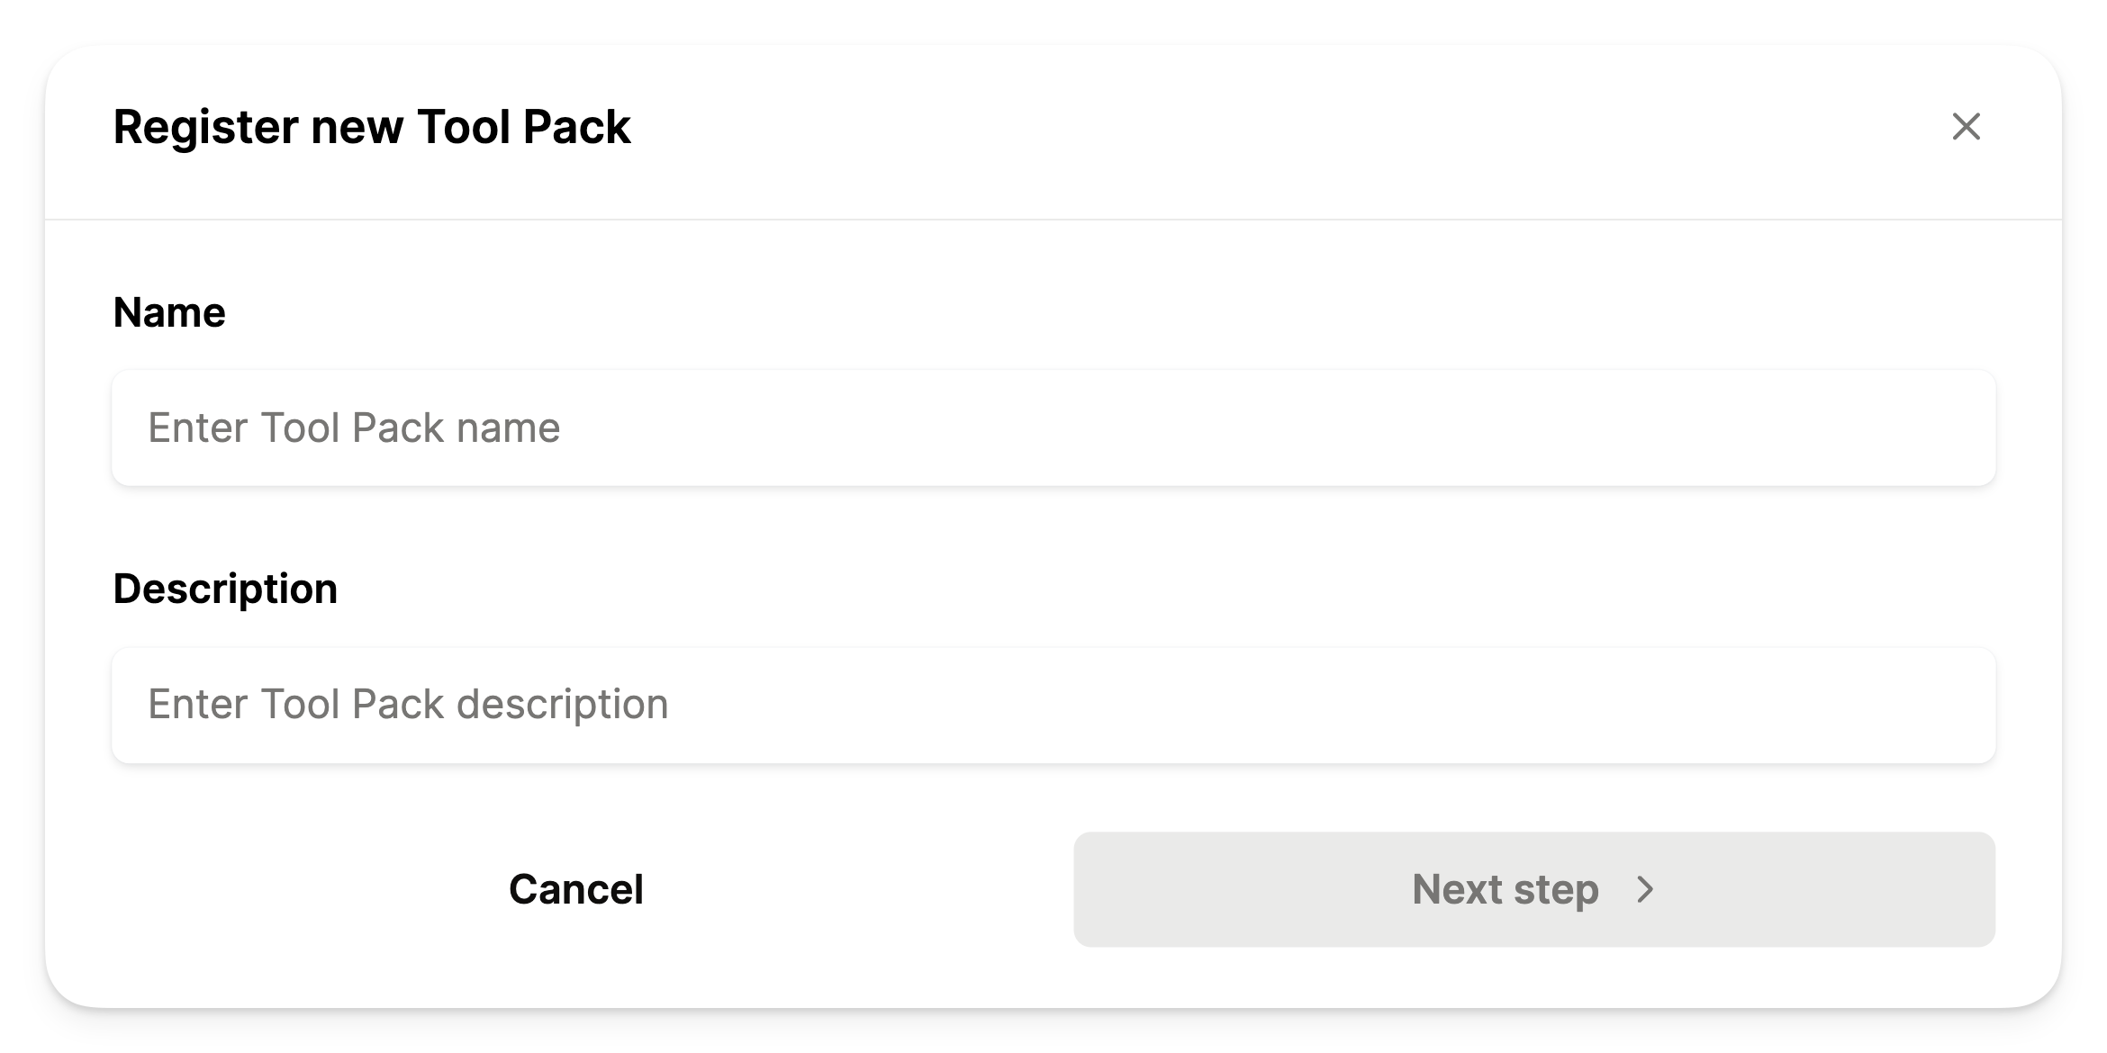Screen dimensions: 2107x1053
Task: Click the Register new Tool Pack title
Action: (372, 126)
